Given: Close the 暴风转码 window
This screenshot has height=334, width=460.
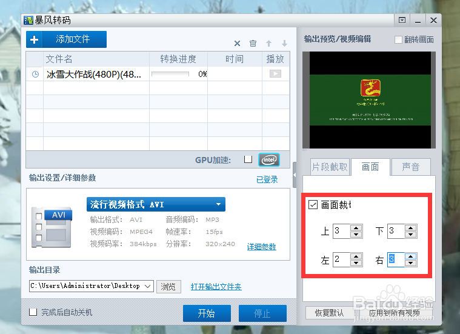Looking at the screenshot, I should 433,20.
